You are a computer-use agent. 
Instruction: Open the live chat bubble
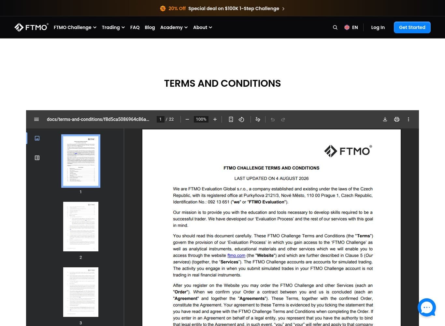tap(427, 307)
